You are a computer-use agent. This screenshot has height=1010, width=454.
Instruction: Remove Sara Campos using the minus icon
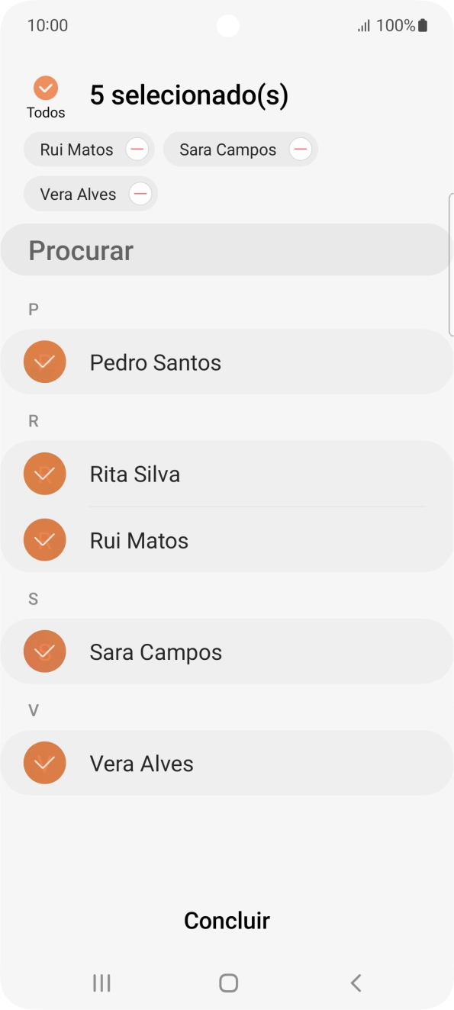click(299, 149)
